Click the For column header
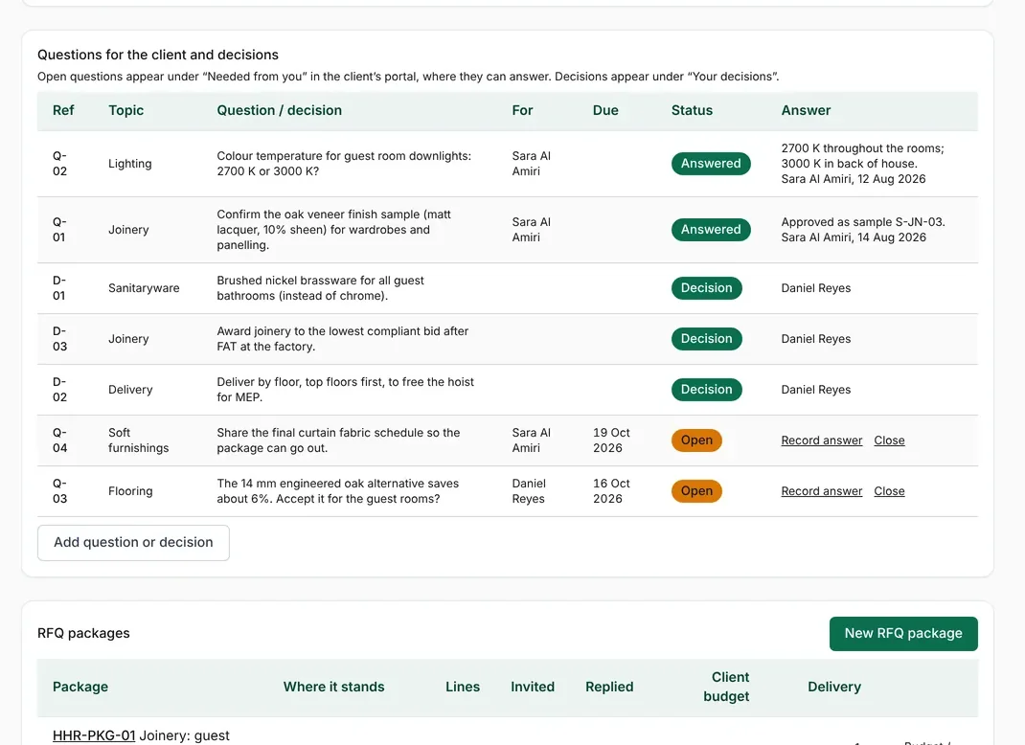Viewport: 1025px width, 745px height. coord(522,110)
